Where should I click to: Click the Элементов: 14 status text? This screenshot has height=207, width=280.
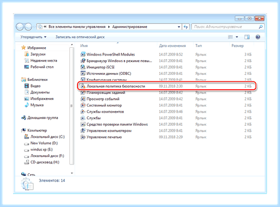52,180
